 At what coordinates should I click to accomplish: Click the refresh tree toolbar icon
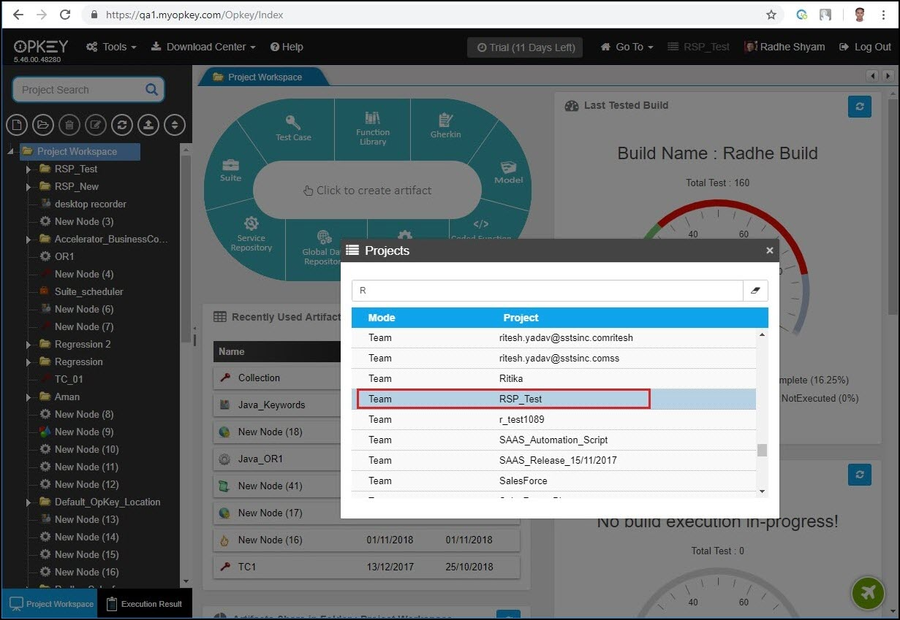[x=122, y=125]
